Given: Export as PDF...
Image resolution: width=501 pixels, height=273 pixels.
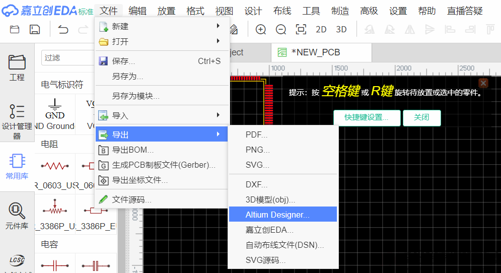Looking at the screenshot, I should click(283, 134).
